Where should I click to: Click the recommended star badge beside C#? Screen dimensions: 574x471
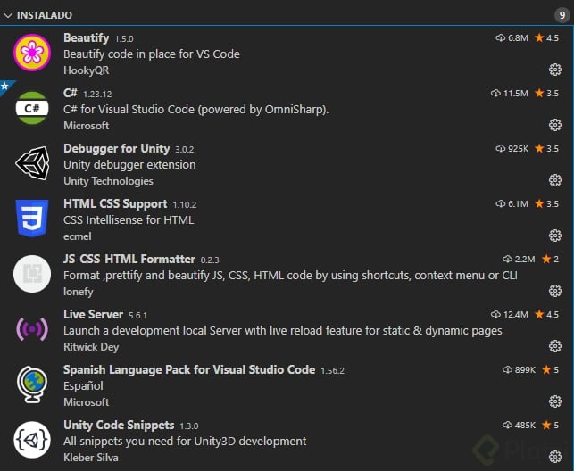[x=5, y=87]
